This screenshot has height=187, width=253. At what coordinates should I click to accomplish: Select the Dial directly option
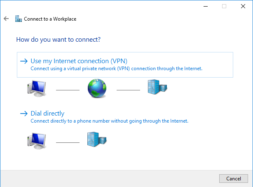[x=47, y=114]
